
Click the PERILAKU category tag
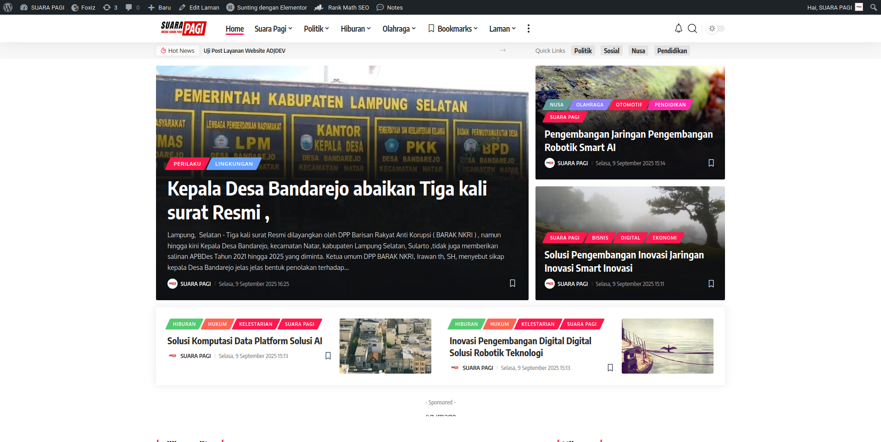(x=187, y=164)
